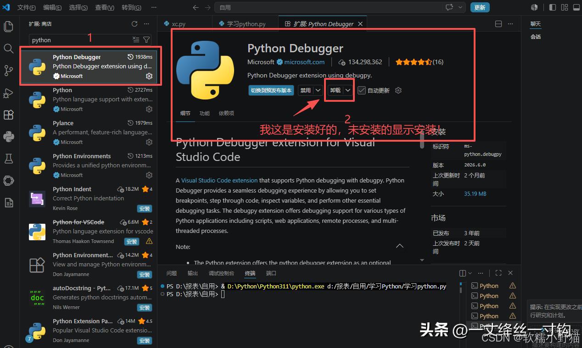
Task: Switch to the 学习python.py editor tab
Action: [x=246, y=24]
